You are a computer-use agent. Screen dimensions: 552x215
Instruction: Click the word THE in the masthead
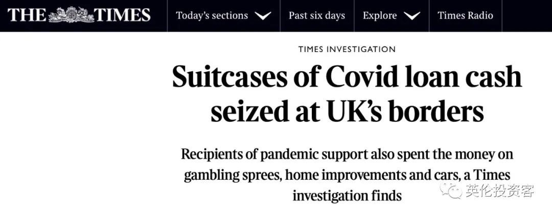(27, 15)
